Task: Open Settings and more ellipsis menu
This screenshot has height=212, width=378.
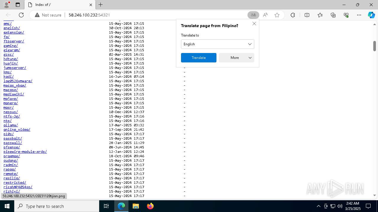Action: tap(359, 15)
